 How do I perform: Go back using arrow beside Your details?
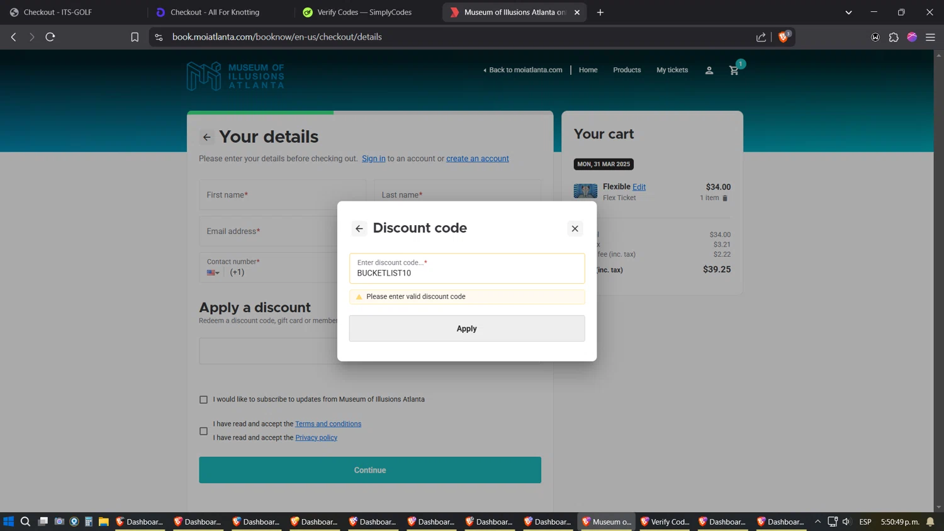(206, 137)
